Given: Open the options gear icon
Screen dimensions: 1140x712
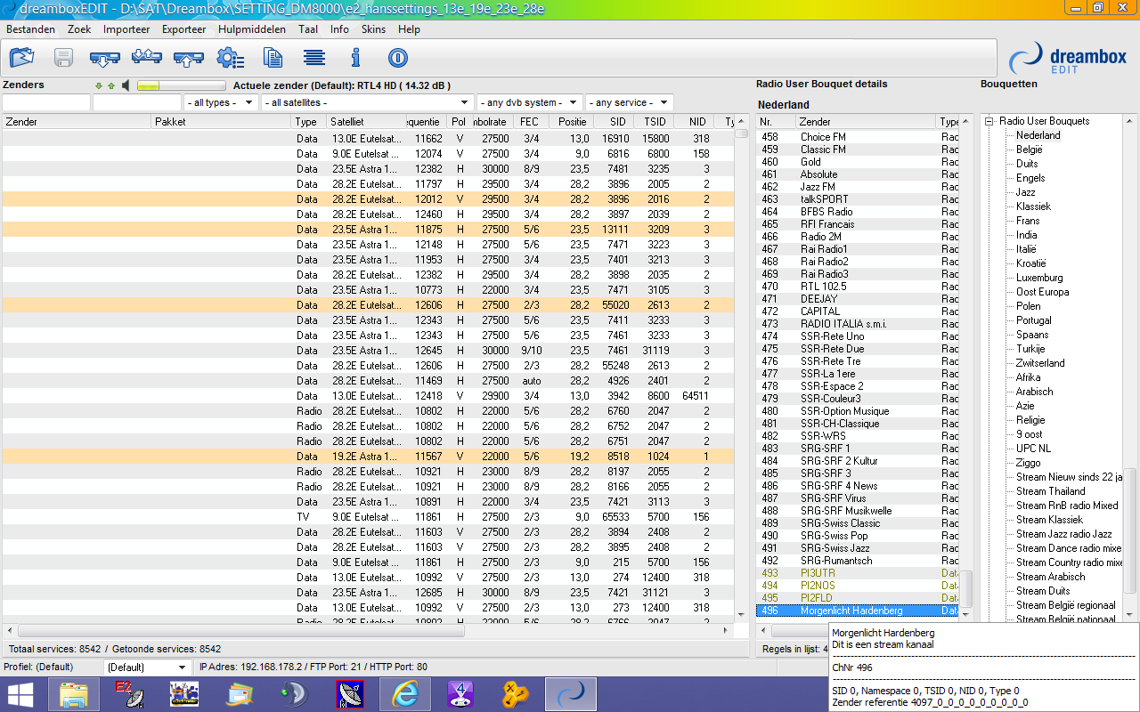Looking at the screenshot, I should tap(230, 59).
